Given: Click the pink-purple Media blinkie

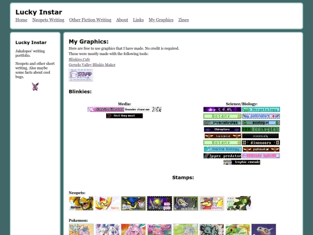Looking at the screenshot, I should click(x=106, y=109).
